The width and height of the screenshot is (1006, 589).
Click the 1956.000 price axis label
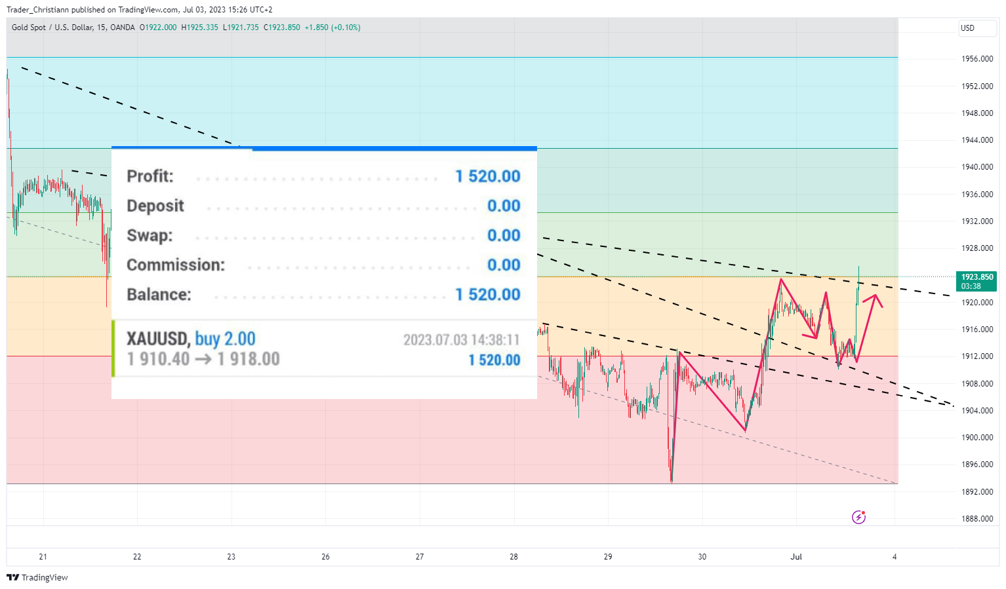pos(977,59)
